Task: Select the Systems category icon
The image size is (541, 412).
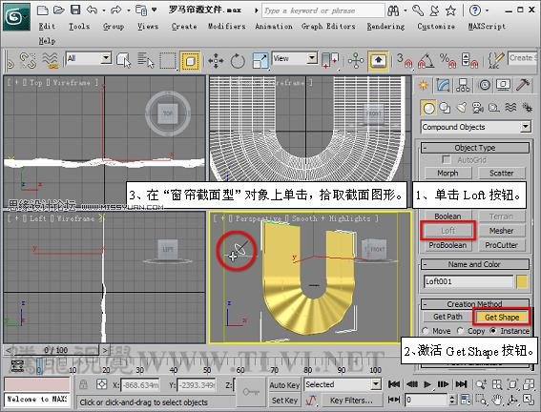Action: point(528,108)
